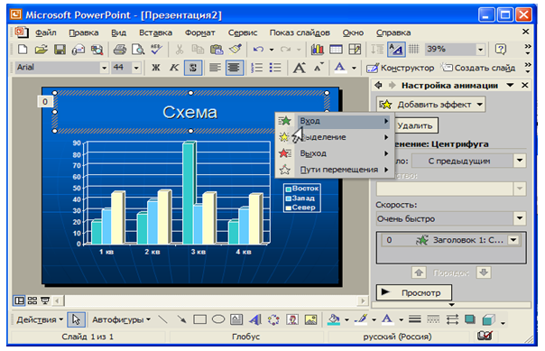Pick line color brush swatch

coord(362,319)
